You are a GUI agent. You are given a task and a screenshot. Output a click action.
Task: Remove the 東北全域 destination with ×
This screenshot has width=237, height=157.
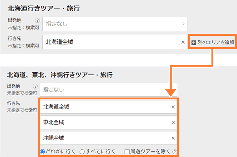[173, 122]
